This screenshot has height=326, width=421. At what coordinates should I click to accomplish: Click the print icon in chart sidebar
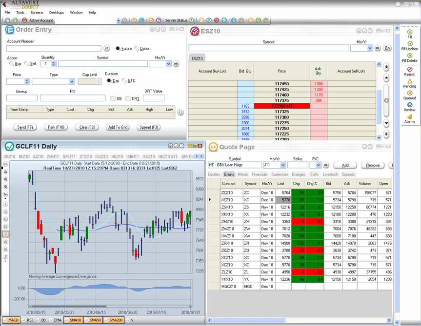coord(5,172)
